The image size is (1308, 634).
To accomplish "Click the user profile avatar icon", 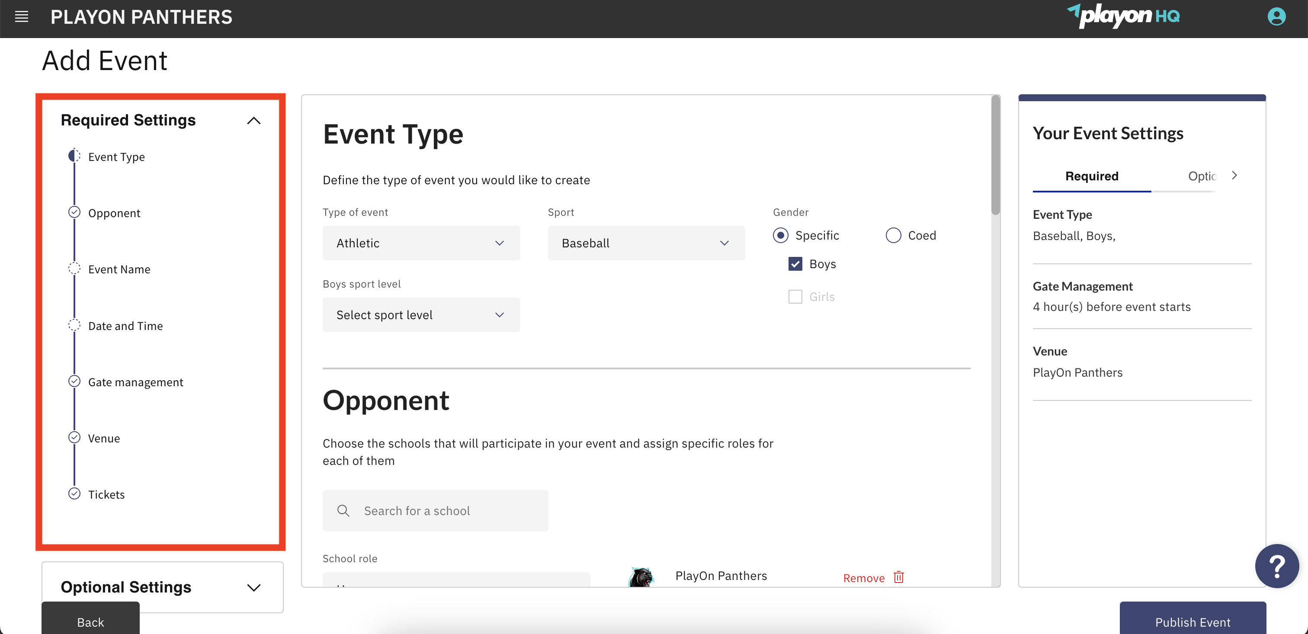I will (x=1276, y=17).
